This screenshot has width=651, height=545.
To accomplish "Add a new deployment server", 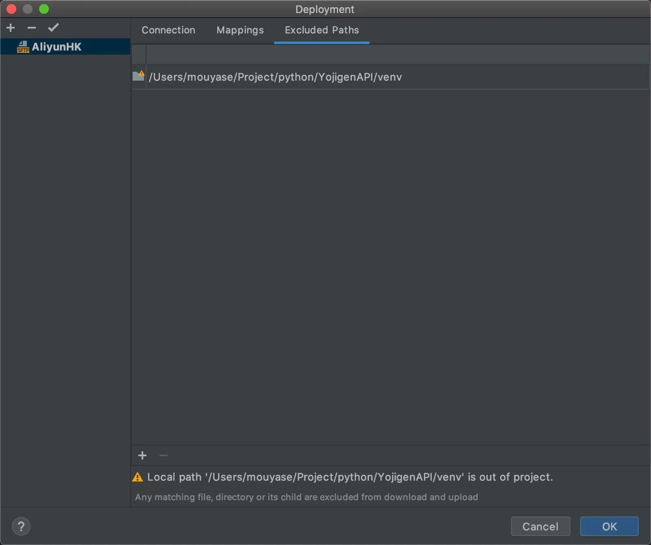I will (x=11, y=28).
